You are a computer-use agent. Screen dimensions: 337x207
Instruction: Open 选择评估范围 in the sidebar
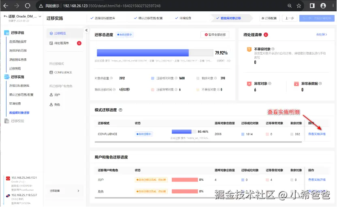pos(18,51)
